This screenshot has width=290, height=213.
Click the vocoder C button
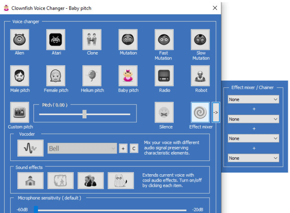(134, 149)
